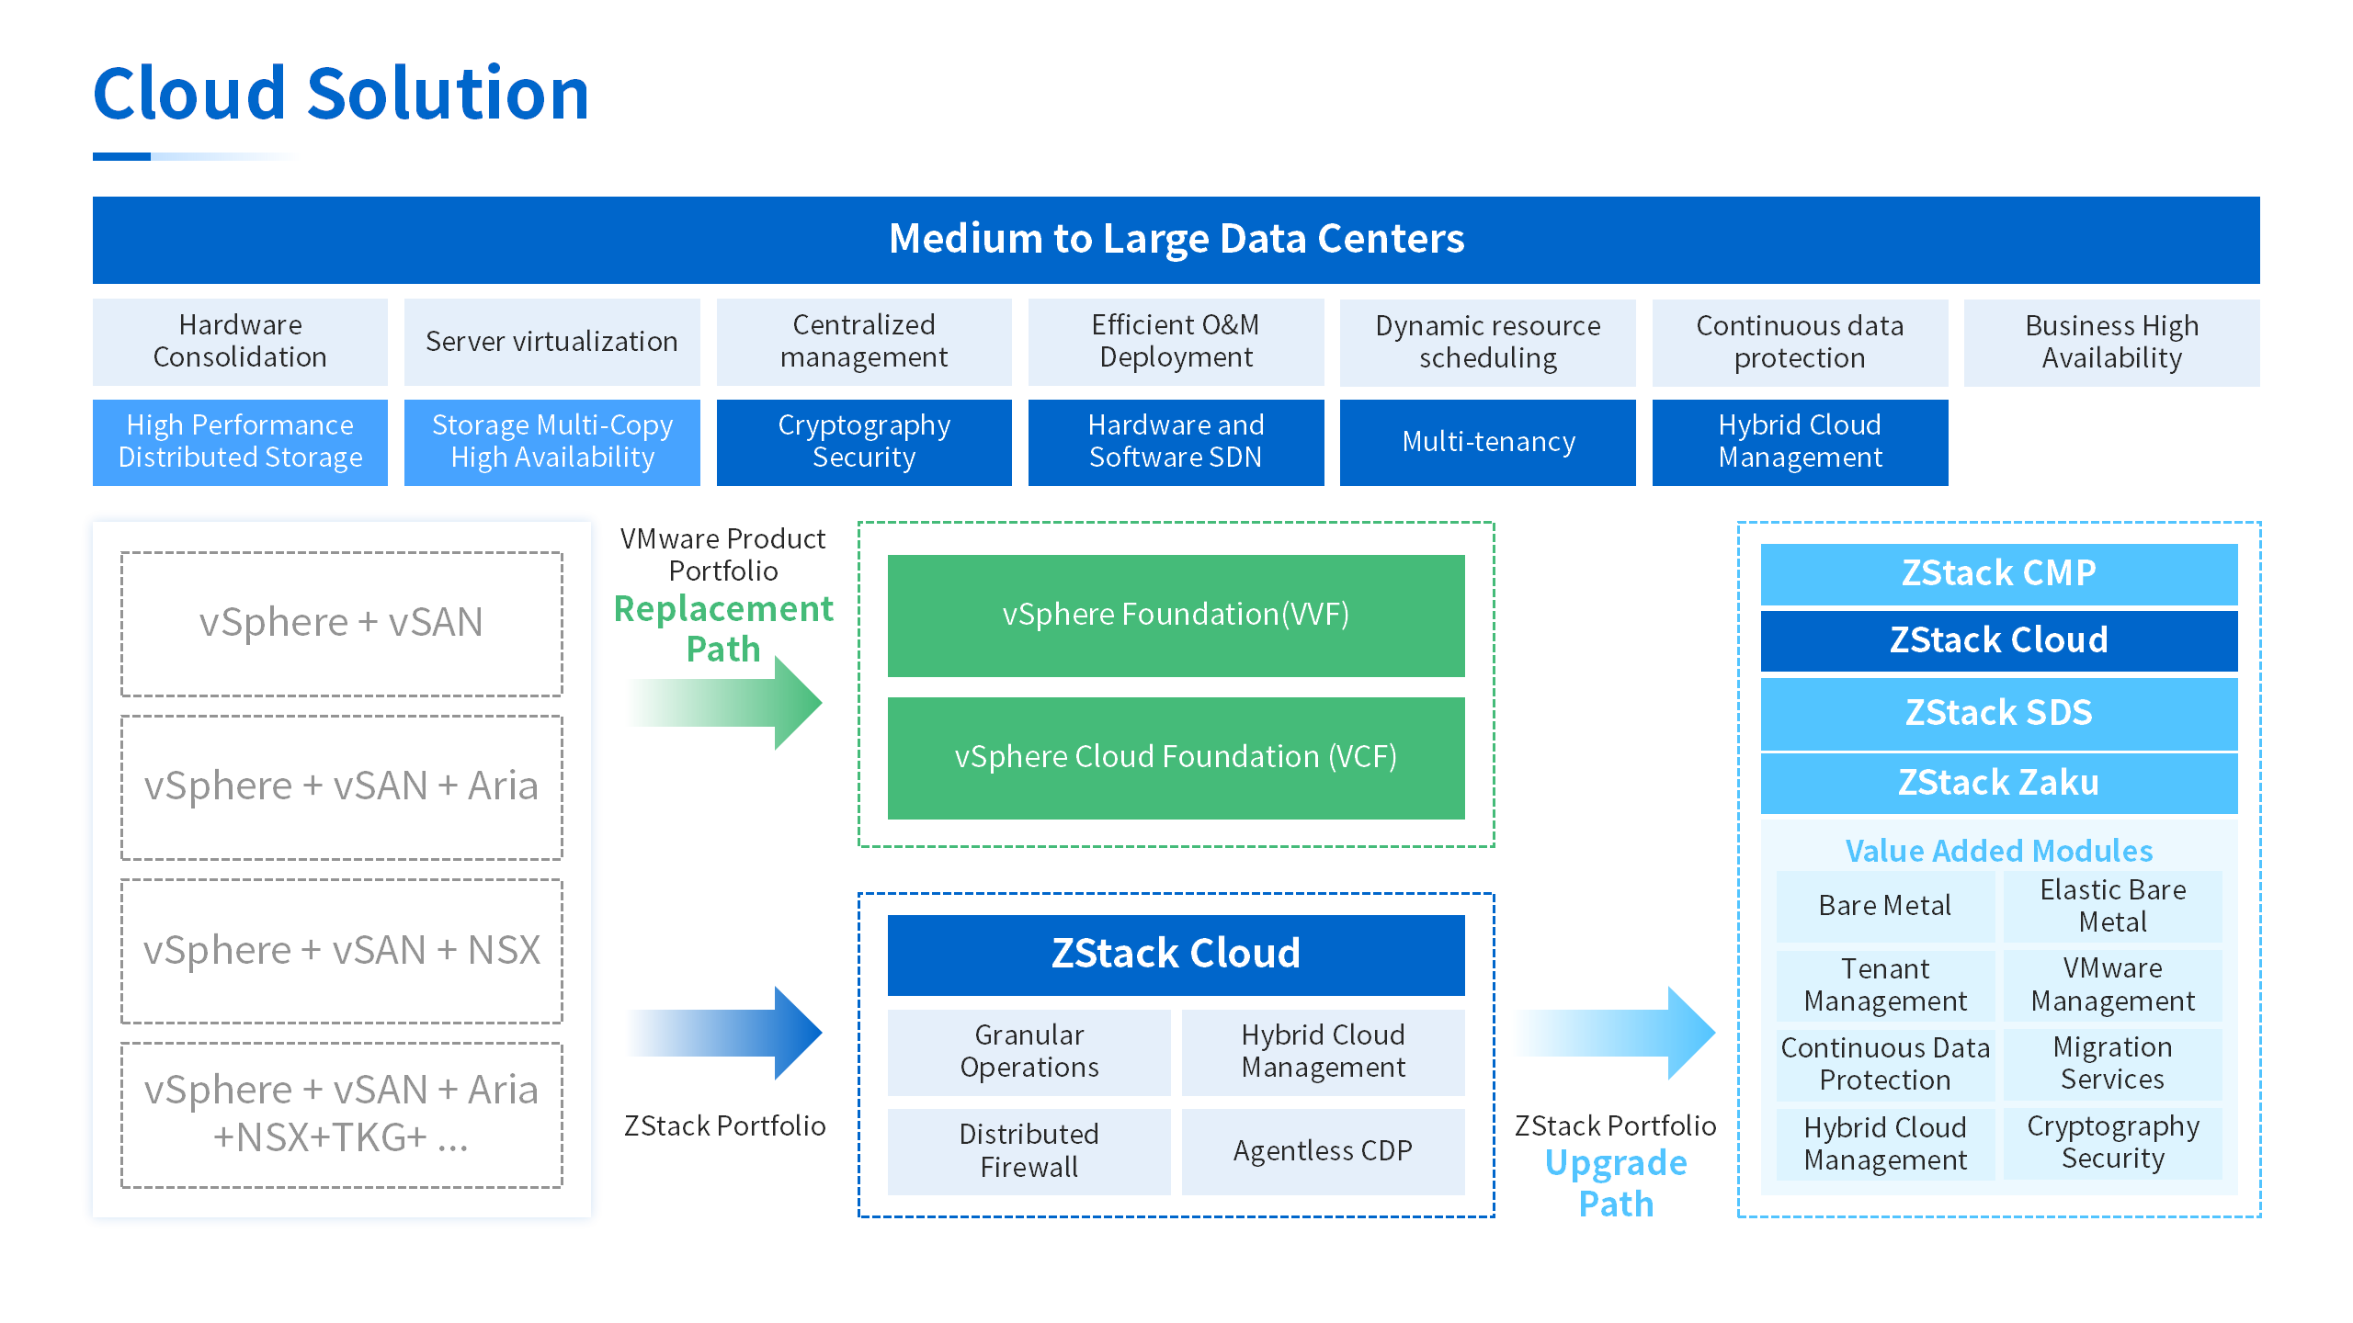
Task: Select the Agentless CDP box
Action: coord(1323,1151)
